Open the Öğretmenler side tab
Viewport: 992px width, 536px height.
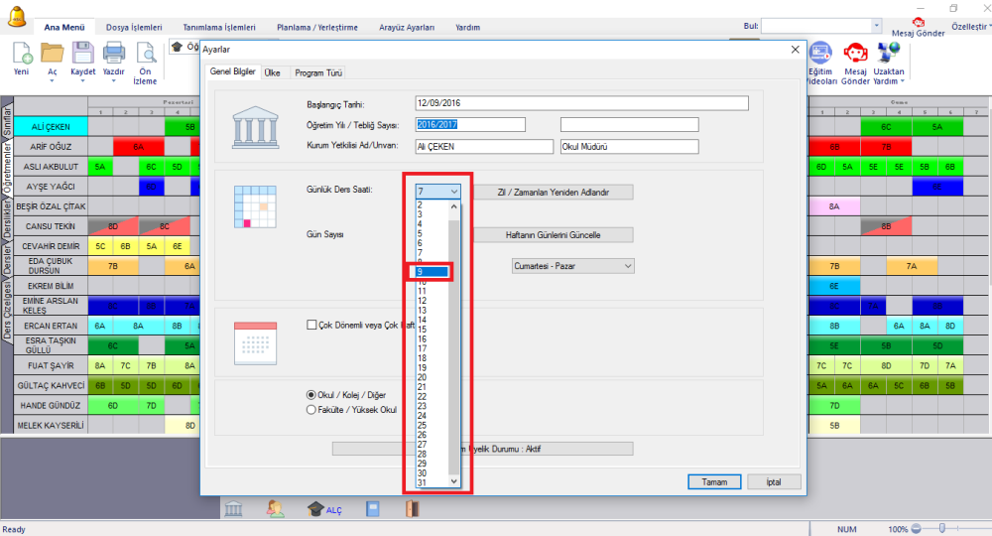[x=7, y=168]
